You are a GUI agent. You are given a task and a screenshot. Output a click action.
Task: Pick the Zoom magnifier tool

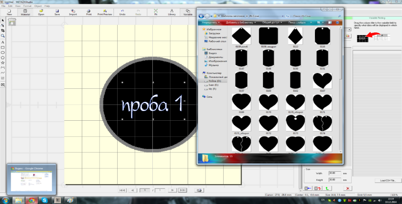(x=3, y=36)
